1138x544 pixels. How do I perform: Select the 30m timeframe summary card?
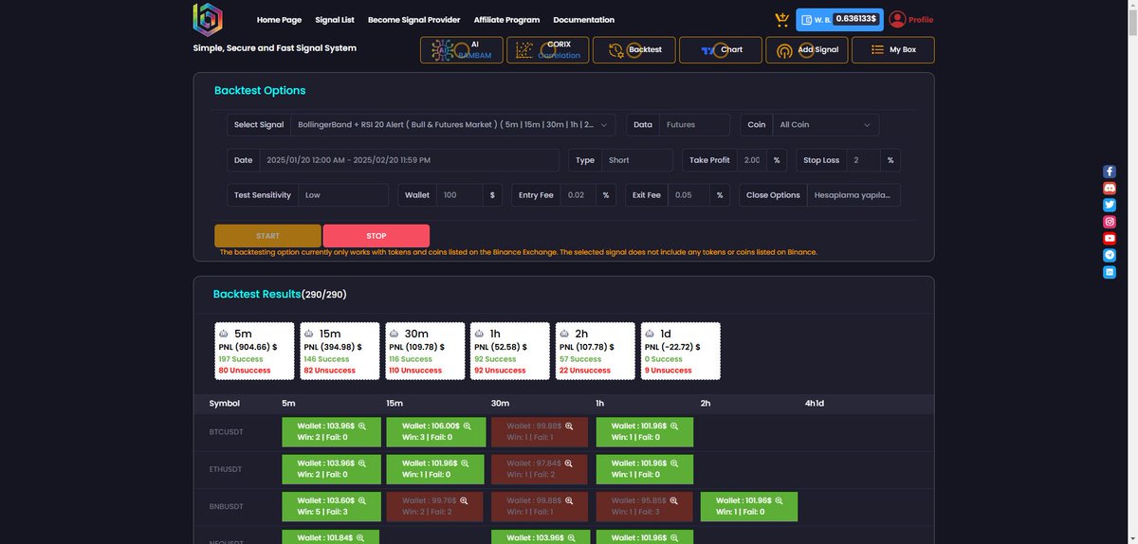tap(425, 352)
